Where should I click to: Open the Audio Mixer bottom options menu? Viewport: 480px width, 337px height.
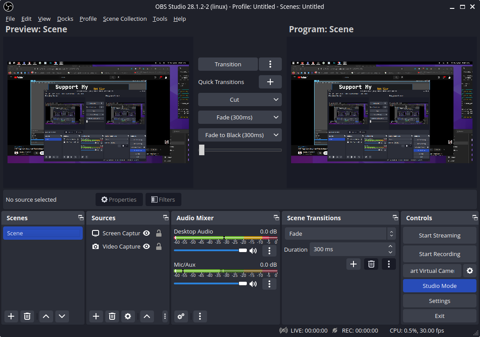(x=200, y=316)
